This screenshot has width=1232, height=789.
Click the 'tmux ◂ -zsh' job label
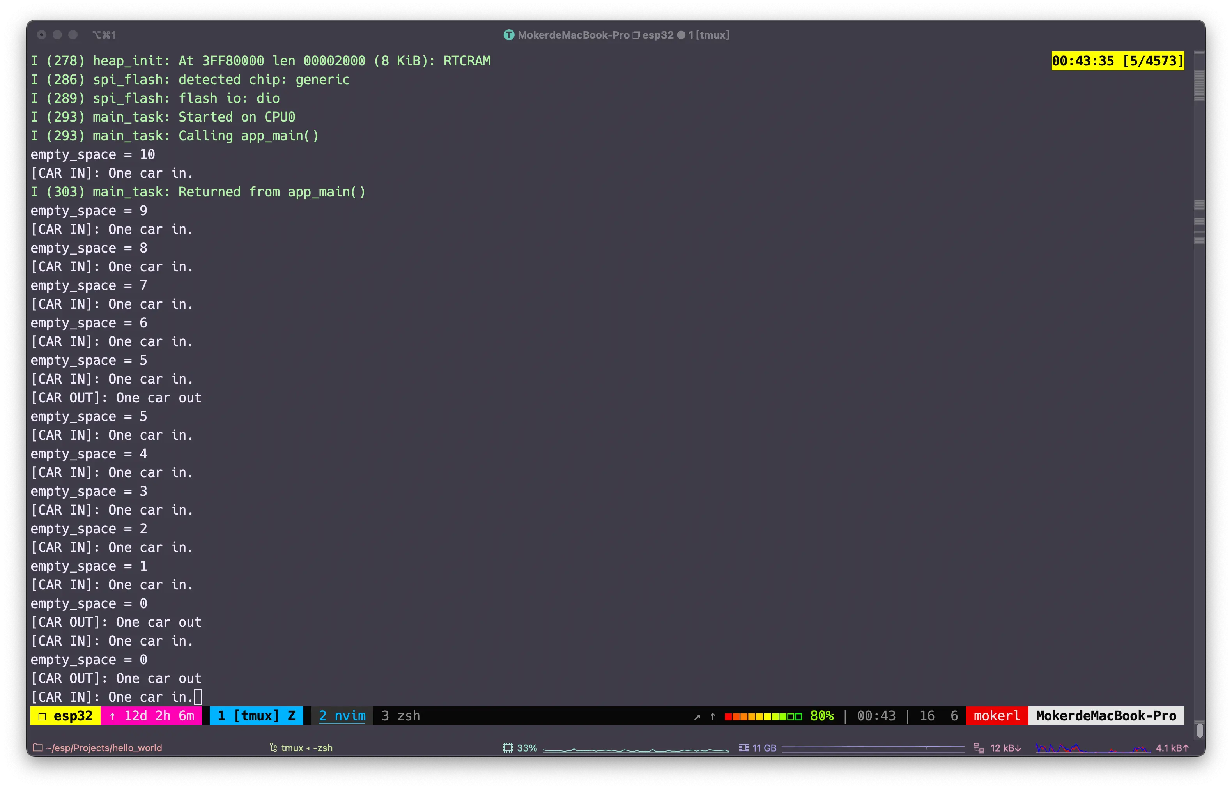coord(307,748)
